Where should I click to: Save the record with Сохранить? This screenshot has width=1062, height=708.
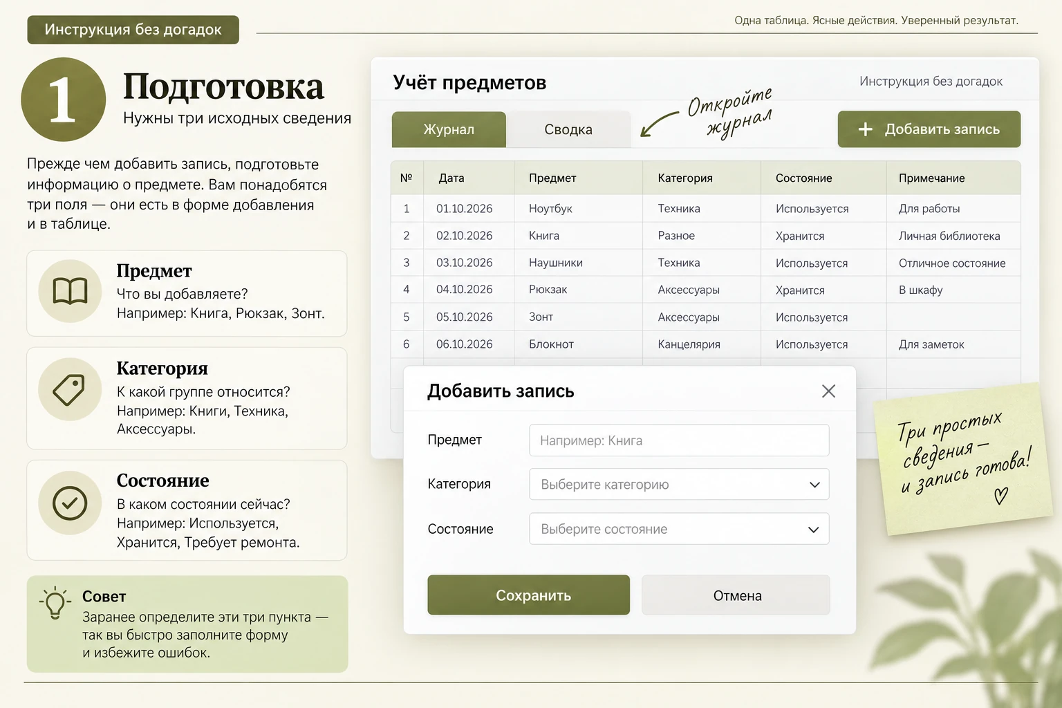[528, 595]
